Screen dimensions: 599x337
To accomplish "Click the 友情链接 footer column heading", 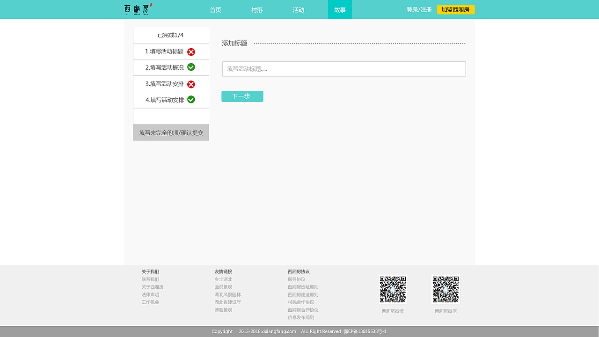I will pyautogui.click(x=223, y=271).
